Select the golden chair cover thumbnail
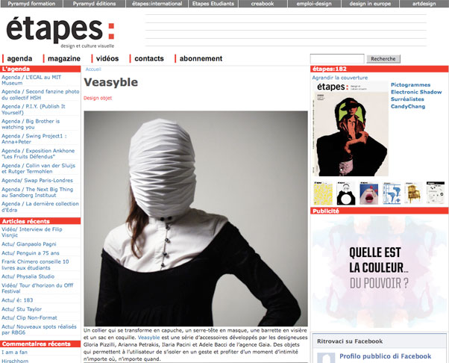This screenshot has height=363, width=449. [x=413, y=193]
